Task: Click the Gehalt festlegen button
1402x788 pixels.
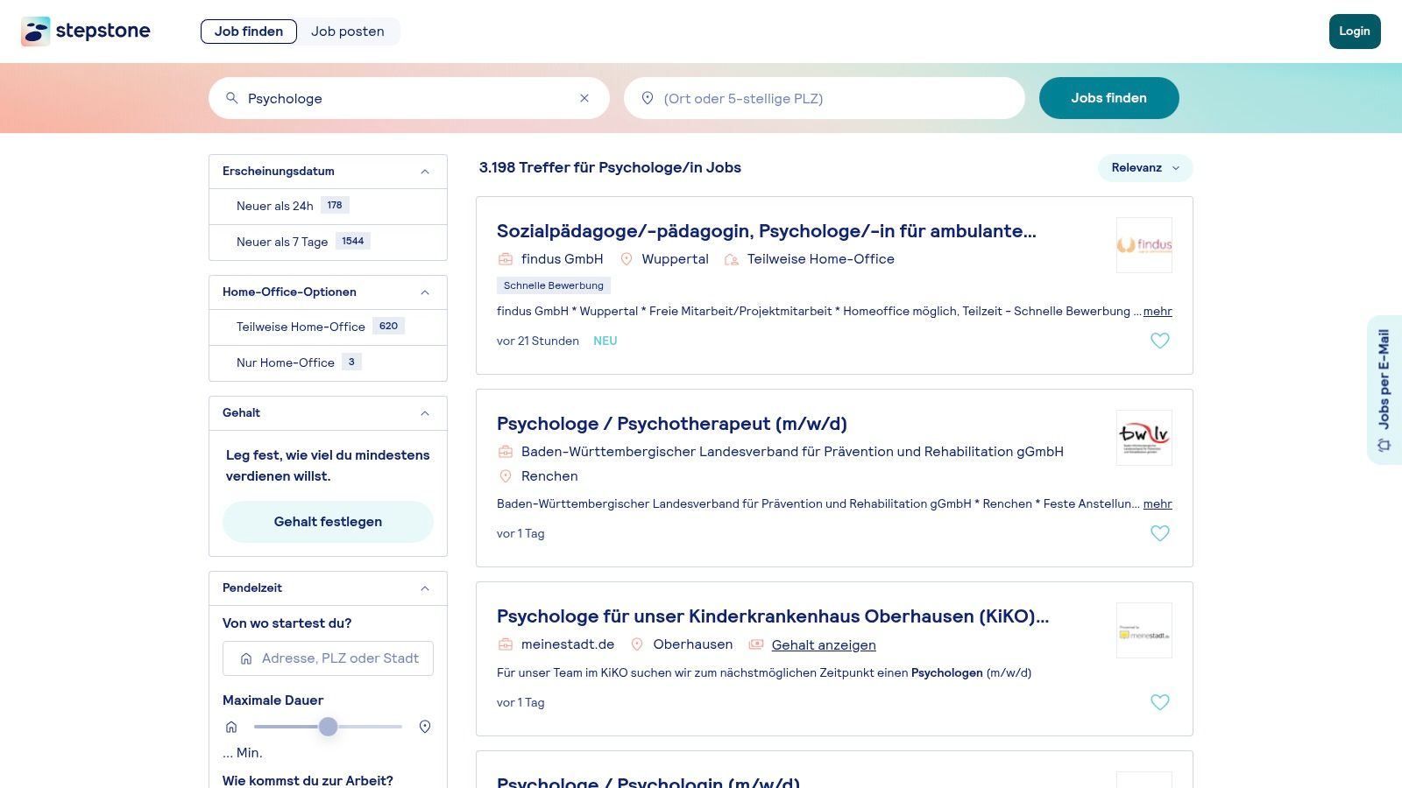Action: (328, 522)
